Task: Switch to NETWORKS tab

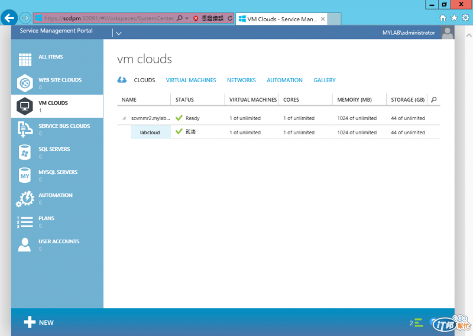Action: pyautogui.click(x=241, y=80)
